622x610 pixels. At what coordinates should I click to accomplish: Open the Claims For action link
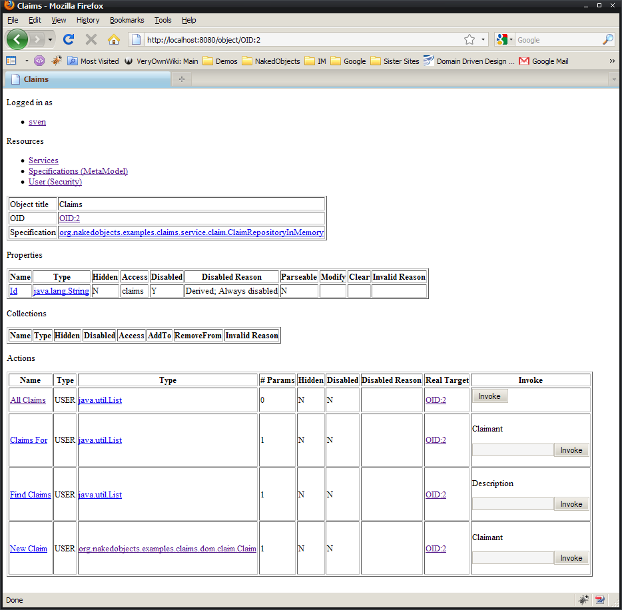click(29, 440)
